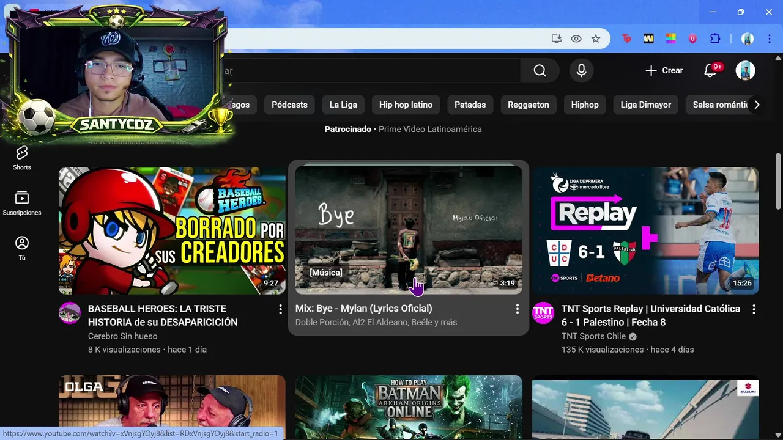Show more category chips with arrow
The image size is (783, 440).
(x=757, y=105)
